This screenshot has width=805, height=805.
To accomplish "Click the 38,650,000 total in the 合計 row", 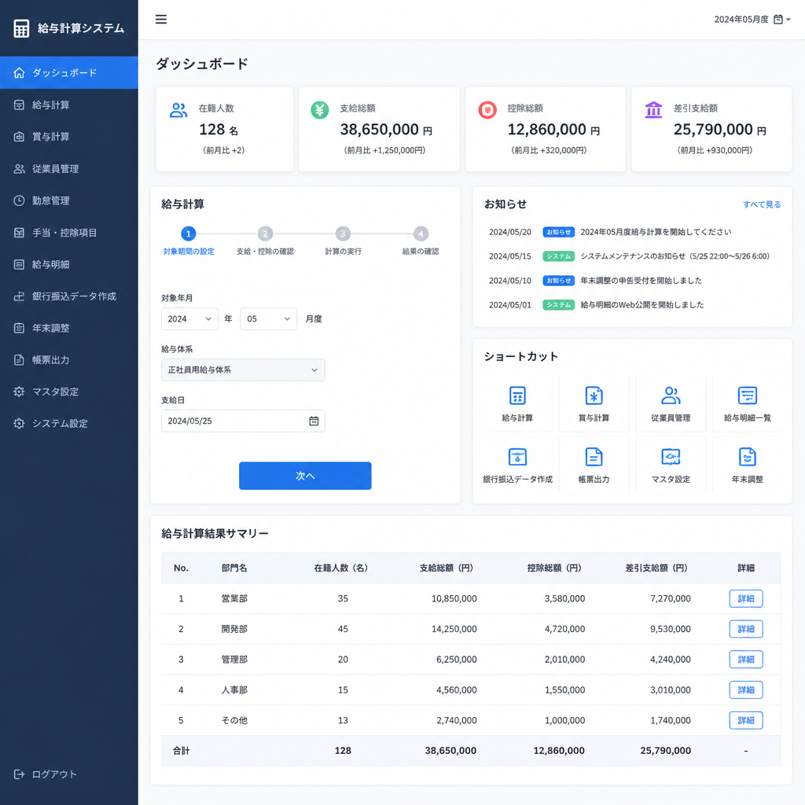I will [x=450, y=751].
